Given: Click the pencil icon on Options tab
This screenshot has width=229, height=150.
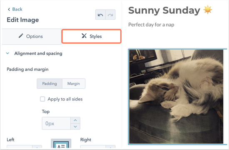Looking at the screenshot, I should pyautogui.click(x=21, y=36).
